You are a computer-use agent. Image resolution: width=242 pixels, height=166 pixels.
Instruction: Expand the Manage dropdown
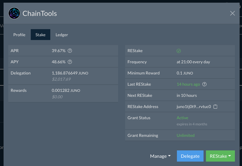point(160,156)
